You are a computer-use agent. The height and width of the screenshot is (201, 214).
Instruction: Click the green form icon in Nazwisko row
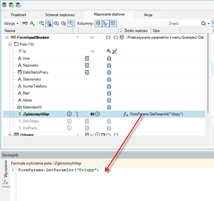point(87,65)
